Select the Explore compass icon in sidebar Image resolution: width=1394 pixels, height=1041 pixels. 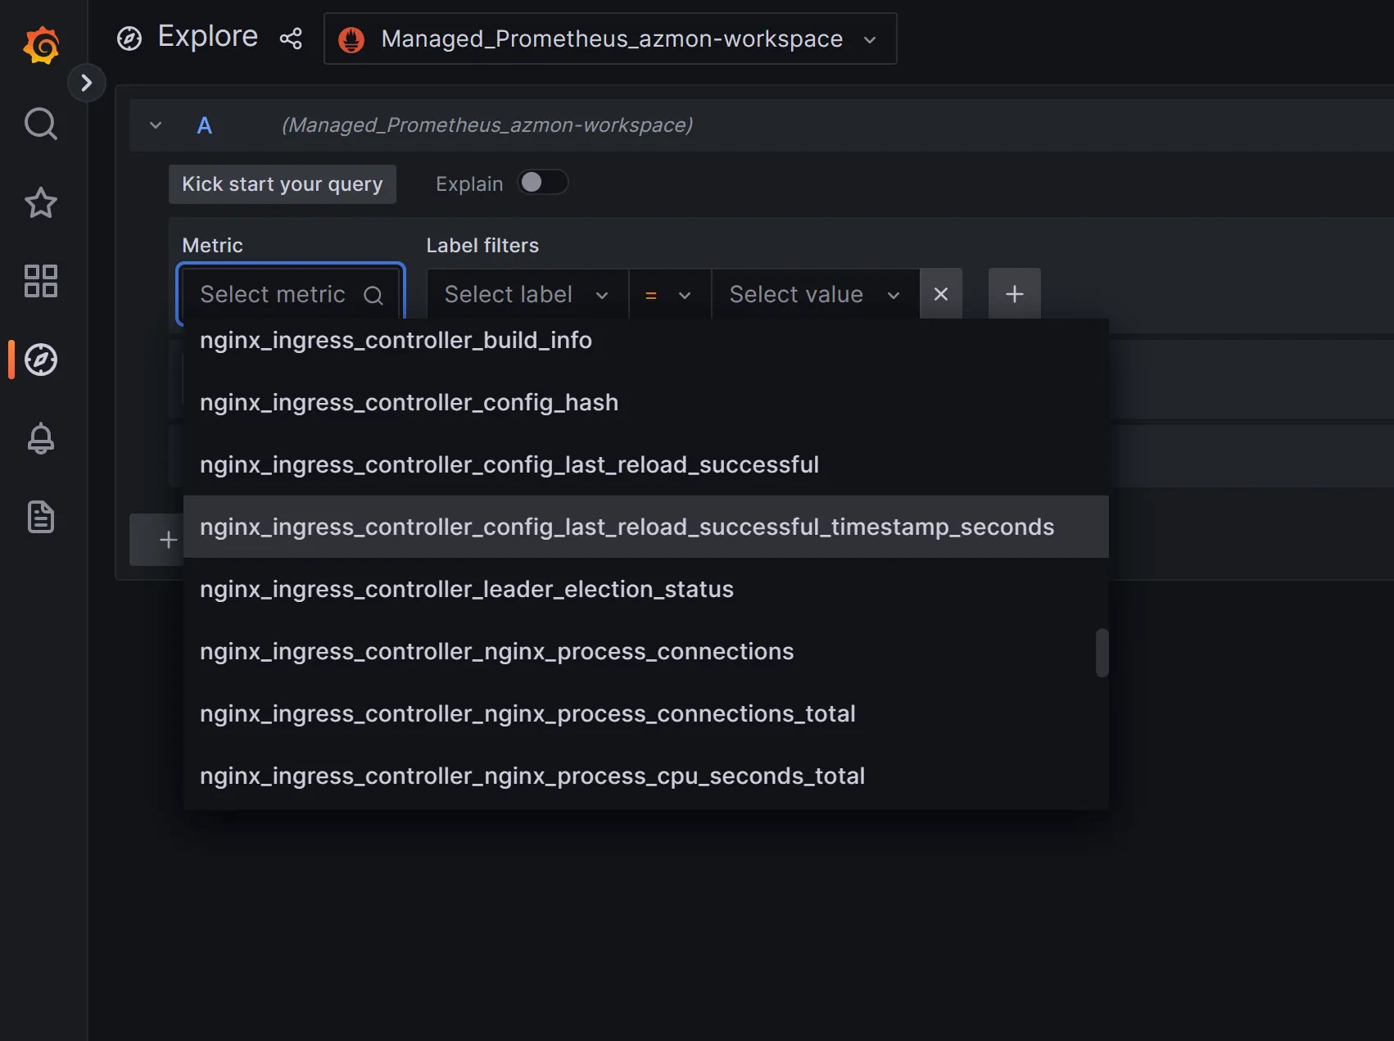(x=41, y=360)
